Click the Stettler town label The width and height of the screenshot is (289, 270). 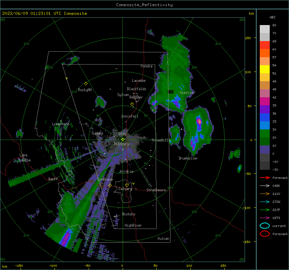click(x=187, y=93)
